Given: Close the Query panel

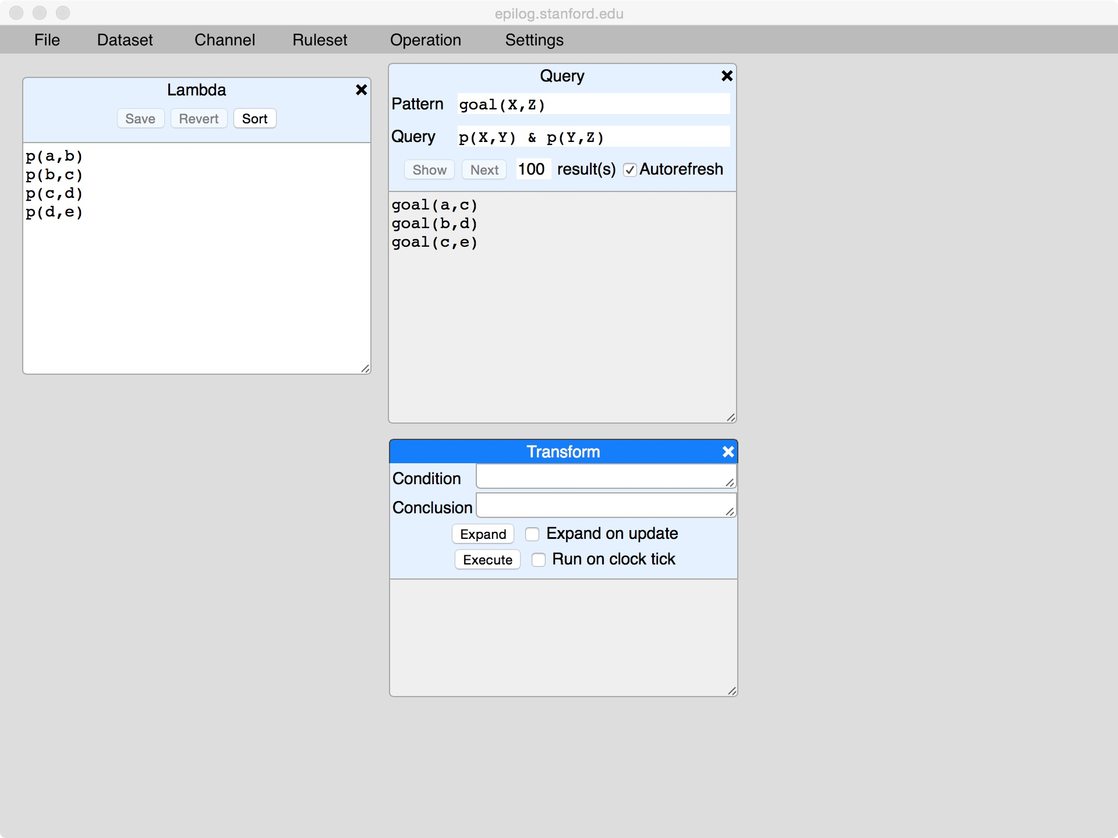Looking at the screenshot, I should point(727,76).
